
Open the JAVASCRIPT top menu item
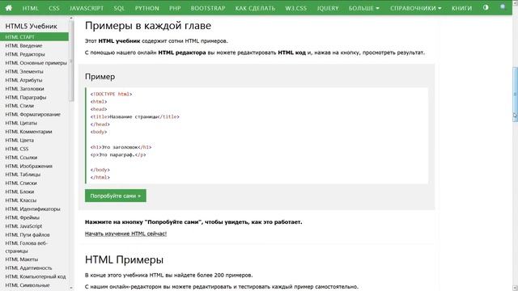(x=87, y=8)
